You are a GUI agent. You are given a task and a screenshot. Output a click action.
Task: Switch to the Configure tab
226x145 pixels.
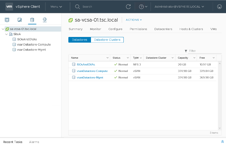pyautogui.click(x=115, y=29)
